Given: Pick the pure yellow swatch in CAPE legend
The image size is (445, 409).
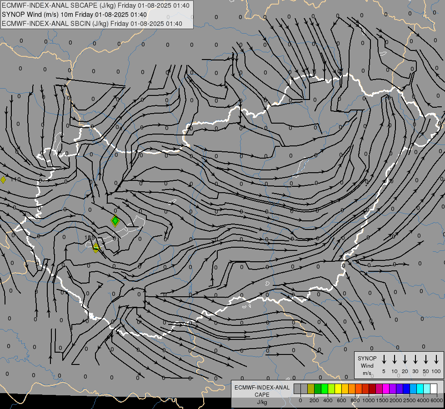Looking at the screenshot, I should tap(338, 389).
